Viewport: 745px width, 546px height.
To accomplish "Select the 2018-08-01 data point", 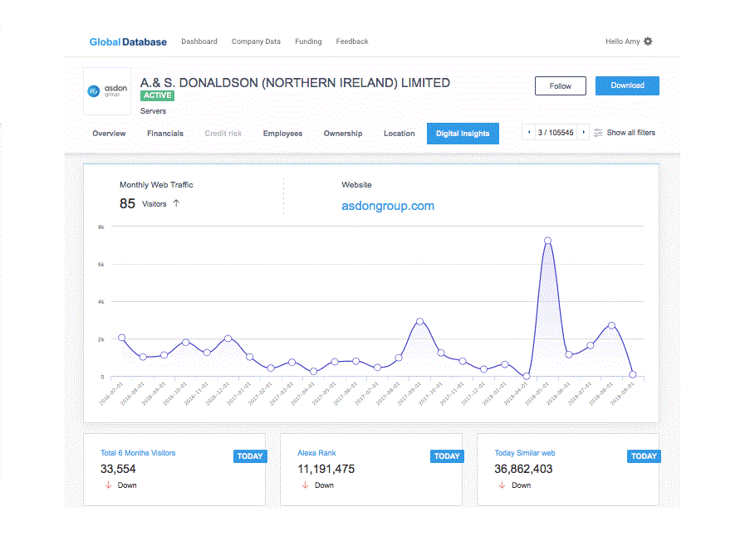I will [x=611, y=325].
